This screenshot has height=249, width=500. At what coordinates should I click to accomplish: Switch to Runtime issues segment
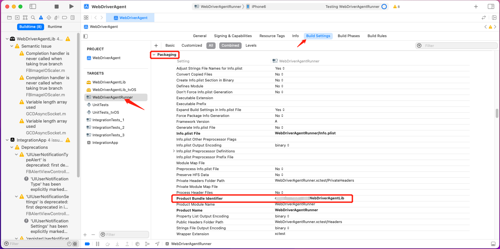click(x=55, y=27)
